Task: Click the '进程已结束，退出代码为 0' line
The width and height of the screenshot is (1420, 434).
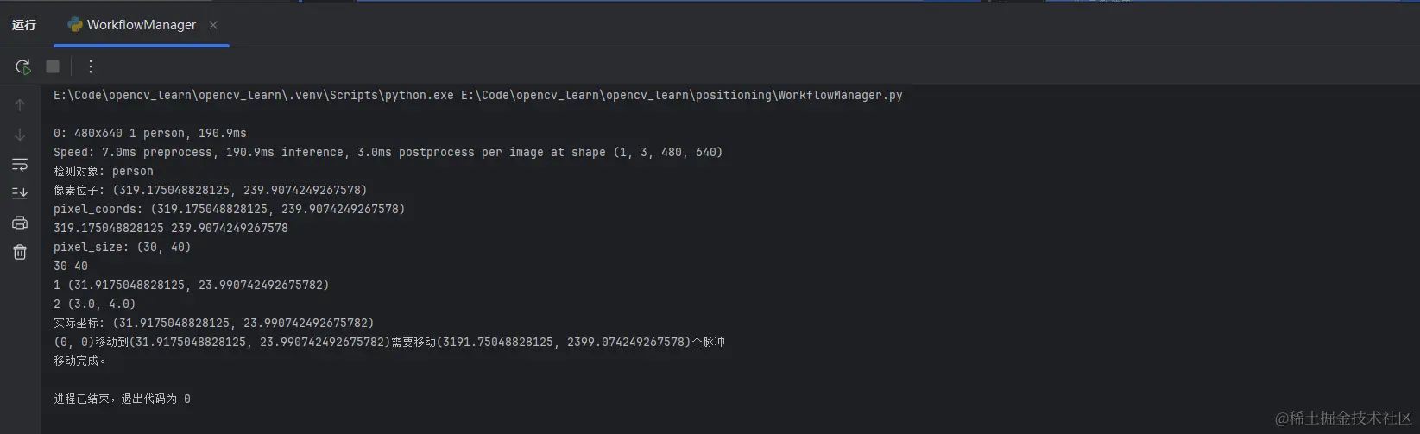Action: tap(122, 399)
